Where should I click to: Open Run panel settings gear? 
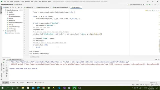coord(156,59)
